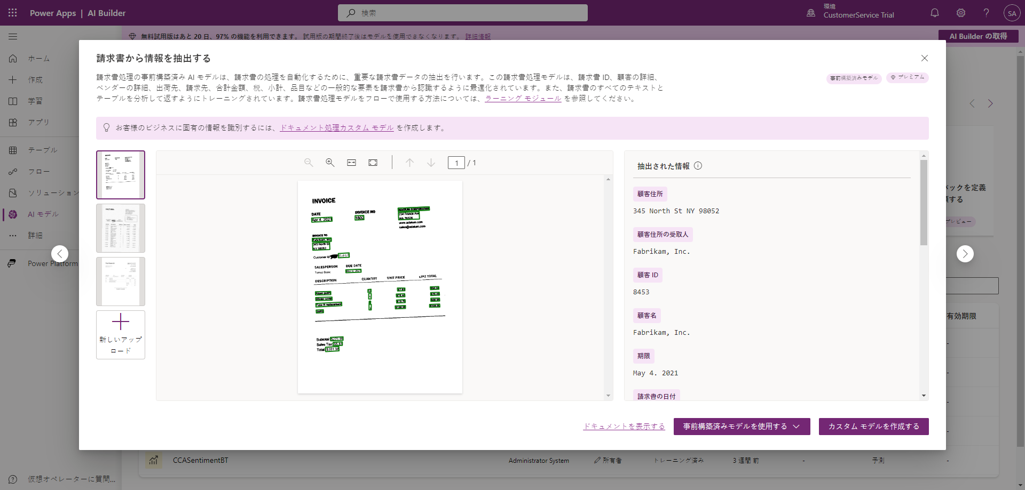Click the zoom out magnifier icon

tap(309, 163)
